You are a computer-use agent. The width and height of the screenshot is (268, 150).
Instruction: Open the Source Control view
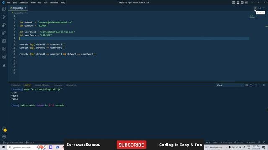[4, 17]
